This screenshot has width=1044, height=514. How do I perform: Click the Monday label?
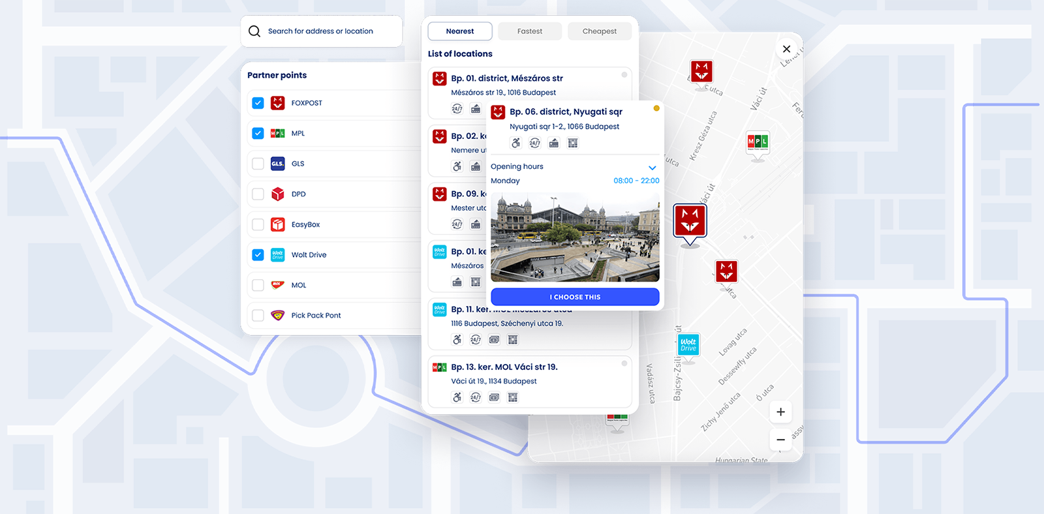click(505, 181)
